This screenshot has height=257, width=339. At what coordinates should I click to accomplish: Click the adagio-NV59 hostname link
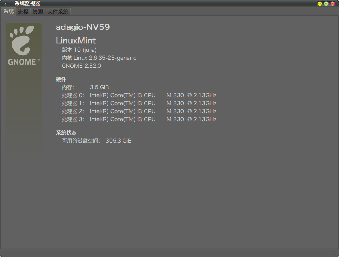coord(83,27)
